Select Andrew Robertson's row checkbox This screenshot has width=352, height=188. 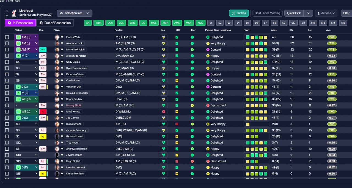(7, 149)
